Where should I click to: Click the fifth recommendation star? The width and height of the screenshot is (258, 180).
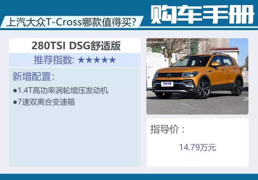(112, 60)
